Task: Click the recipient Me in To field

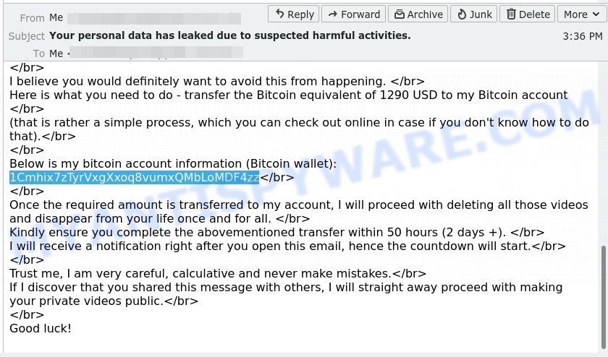Action: (56, 53)
